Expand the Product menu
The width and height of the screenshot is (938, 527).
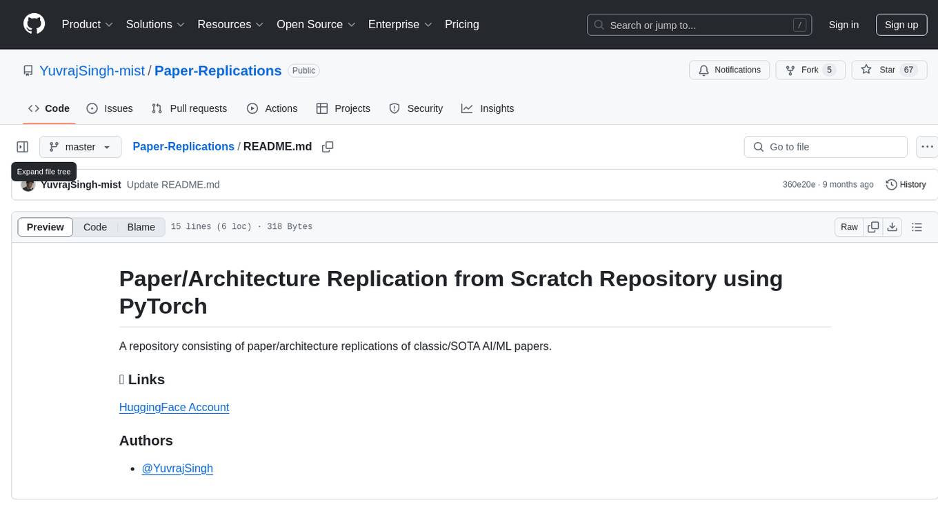[88, 24]
